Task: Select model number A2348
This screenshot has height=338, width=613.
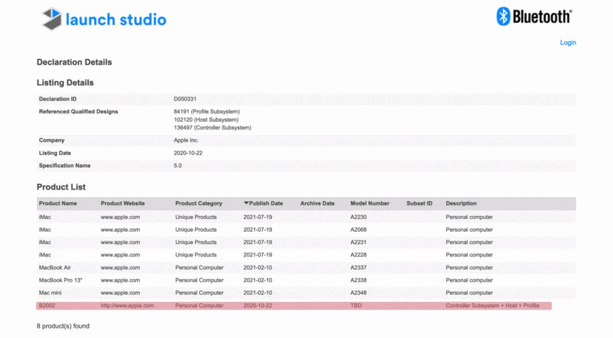Action: click(359, 293)
